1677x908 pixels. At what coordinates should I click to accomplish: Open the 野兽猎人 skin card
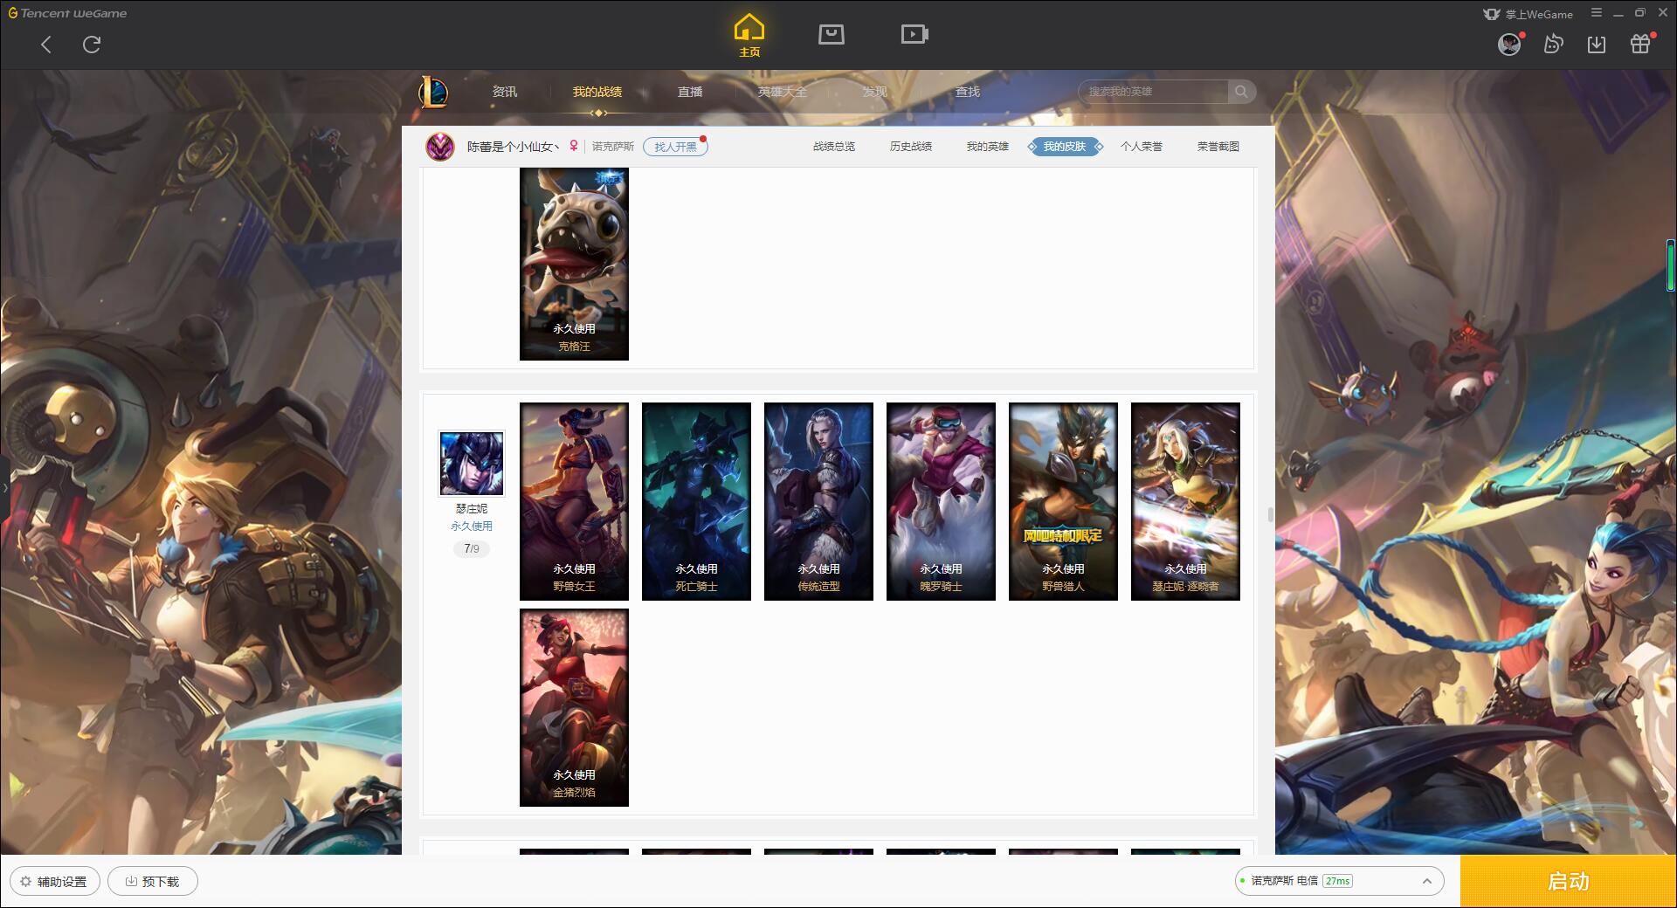pos(1063,501)
